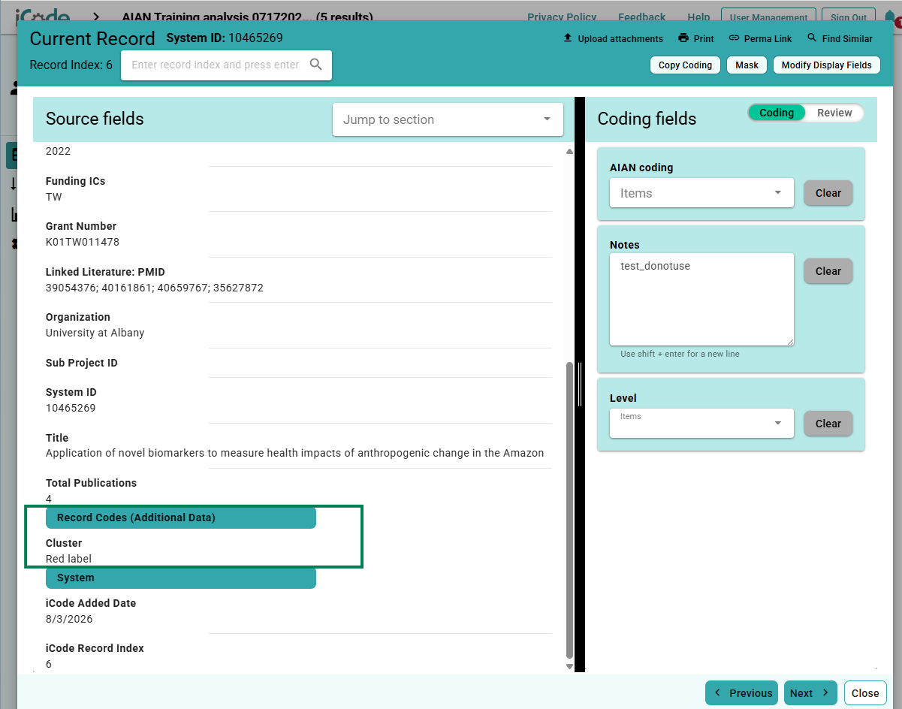Image resolution: width=902 pixels, height=709 pixels.
Task: Click the University at Albany text
Action: coord(95,333)
